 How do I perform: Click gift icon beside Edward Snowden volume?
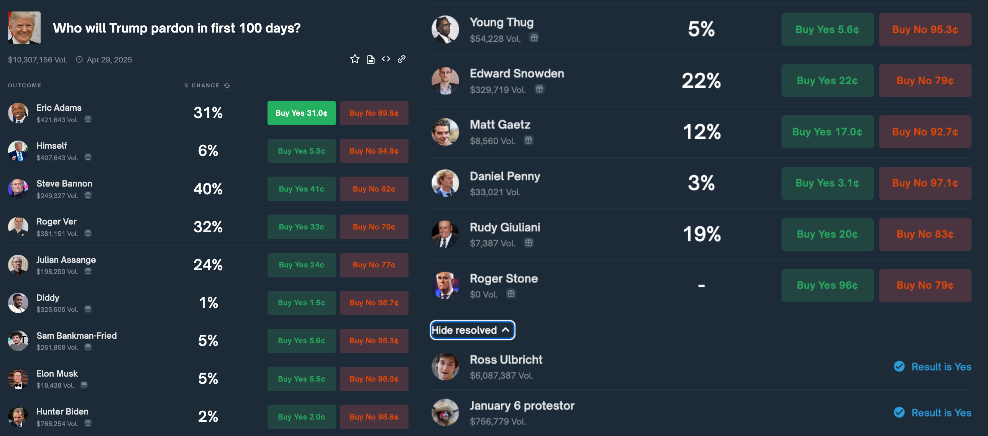[539, 89]
